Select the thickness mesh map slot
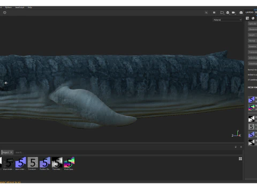The width and height of the screenshot is (257, 193). click(x=252, y=143)
